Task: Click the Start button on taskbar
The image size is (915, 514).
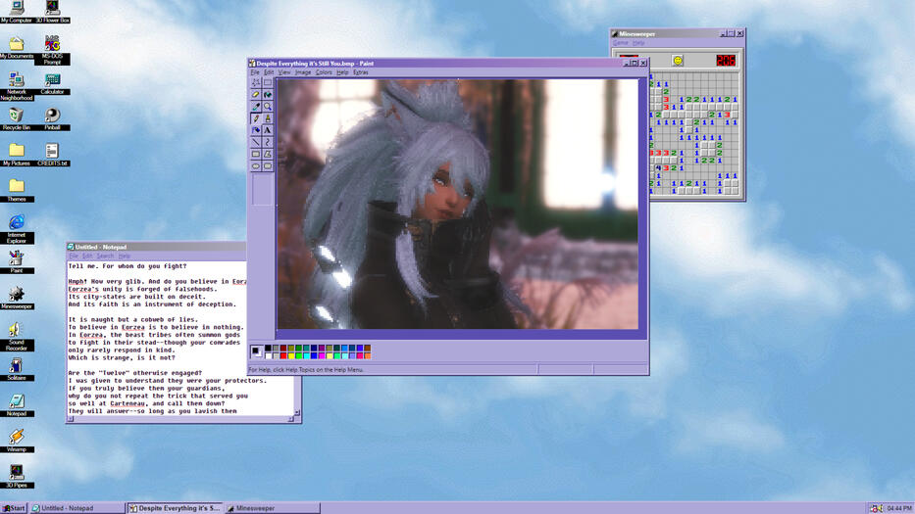Action: (14, 508)
